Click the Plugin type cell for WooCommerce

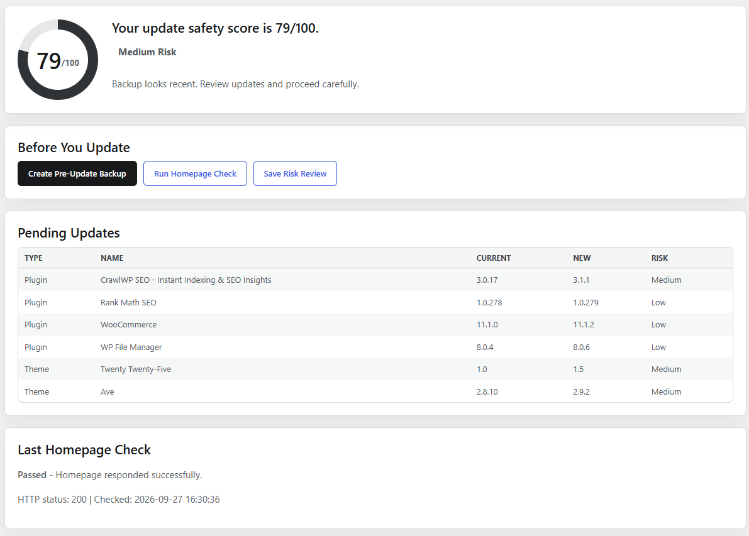[36, 325]
